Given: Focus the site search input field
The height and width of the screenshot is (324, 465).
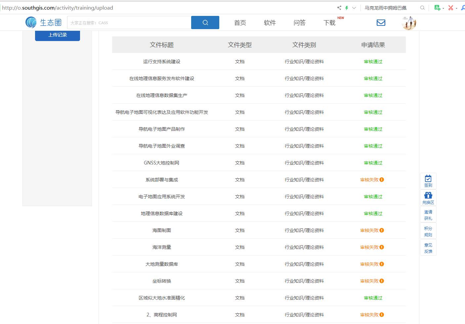Looking at the screenshot, I should pos(129,23).
